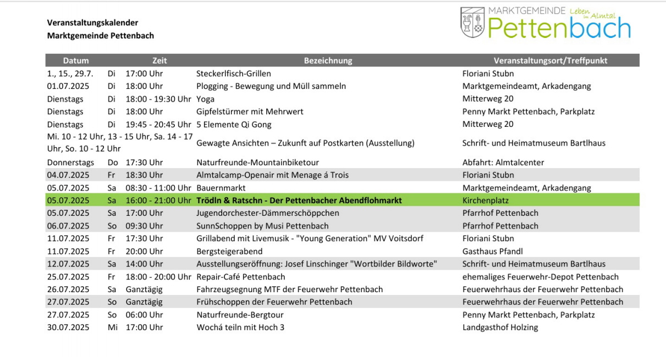This screenshot has height=357, width=666.
Task: Select the date "25.07.2025"
Action: tap(68, 277)
